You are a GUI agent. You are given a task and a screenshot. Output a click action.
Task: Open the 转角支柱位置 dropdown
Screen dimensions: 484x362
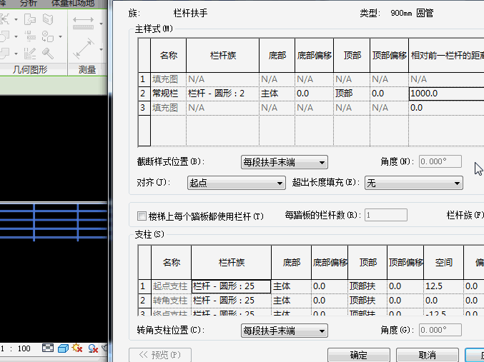[x=284, y=331]
